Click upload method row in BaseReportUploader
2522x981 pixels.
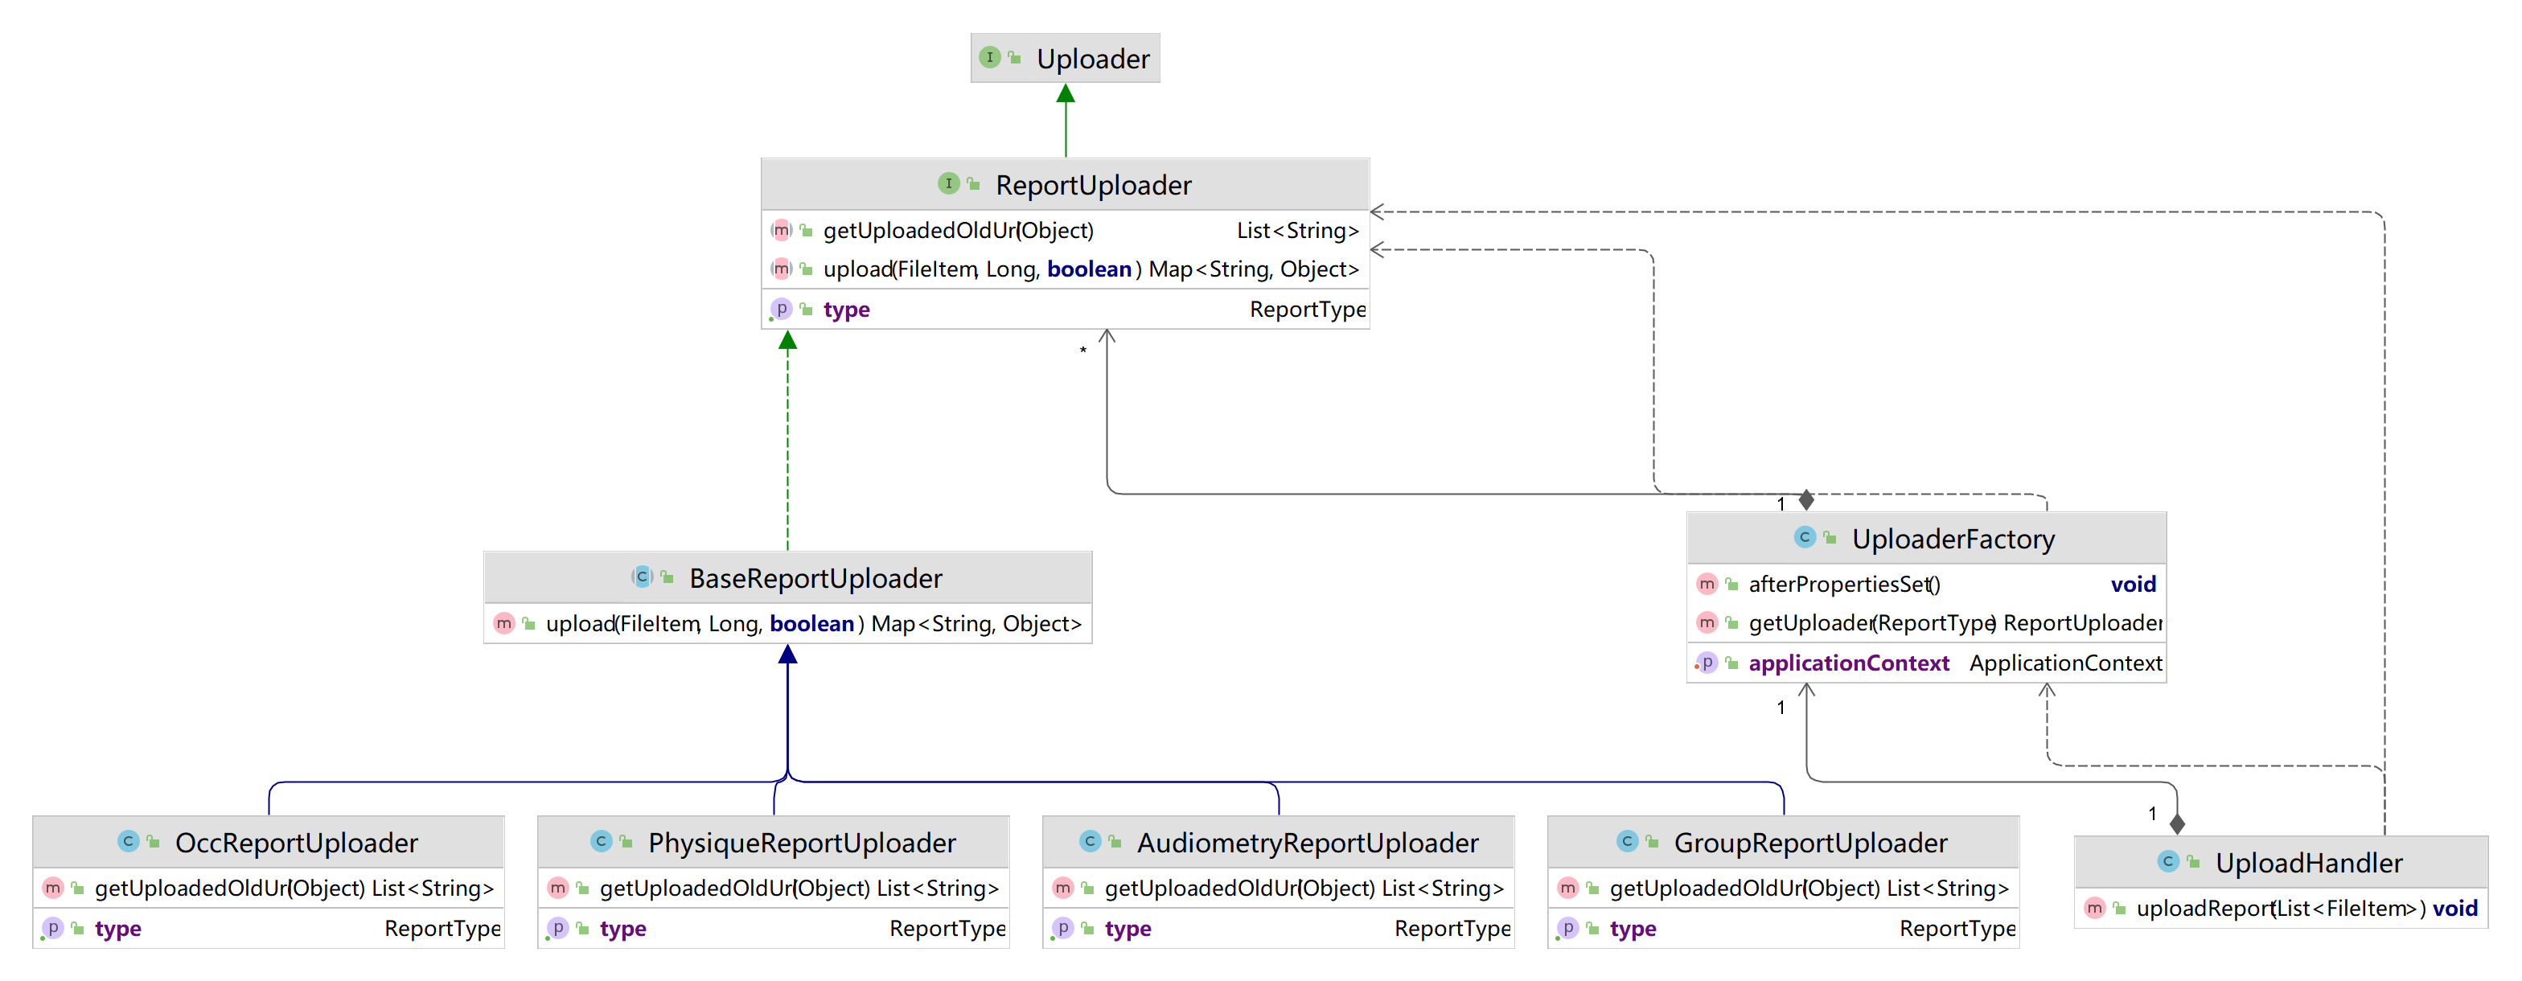point(788,624)
